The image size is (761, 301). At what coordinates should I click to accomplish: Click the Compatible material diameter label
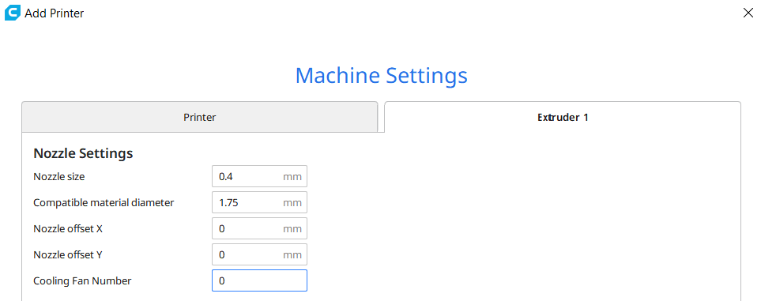pos(104,202)
